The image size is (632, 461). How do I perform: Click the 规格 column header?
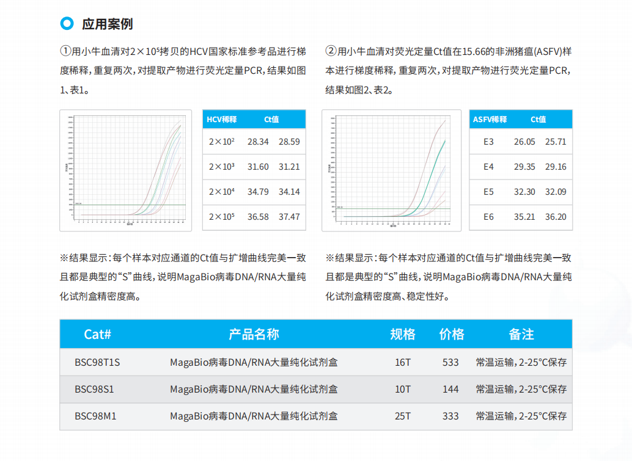click(403, 335)
